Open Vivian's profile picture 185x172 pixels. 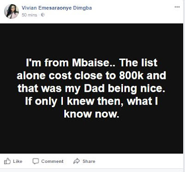(12, 12)
